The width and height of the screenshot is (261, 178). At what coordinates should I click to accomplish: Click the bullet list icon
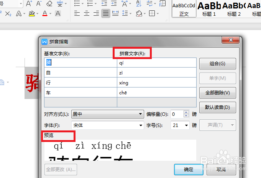(x=77, y=3)
